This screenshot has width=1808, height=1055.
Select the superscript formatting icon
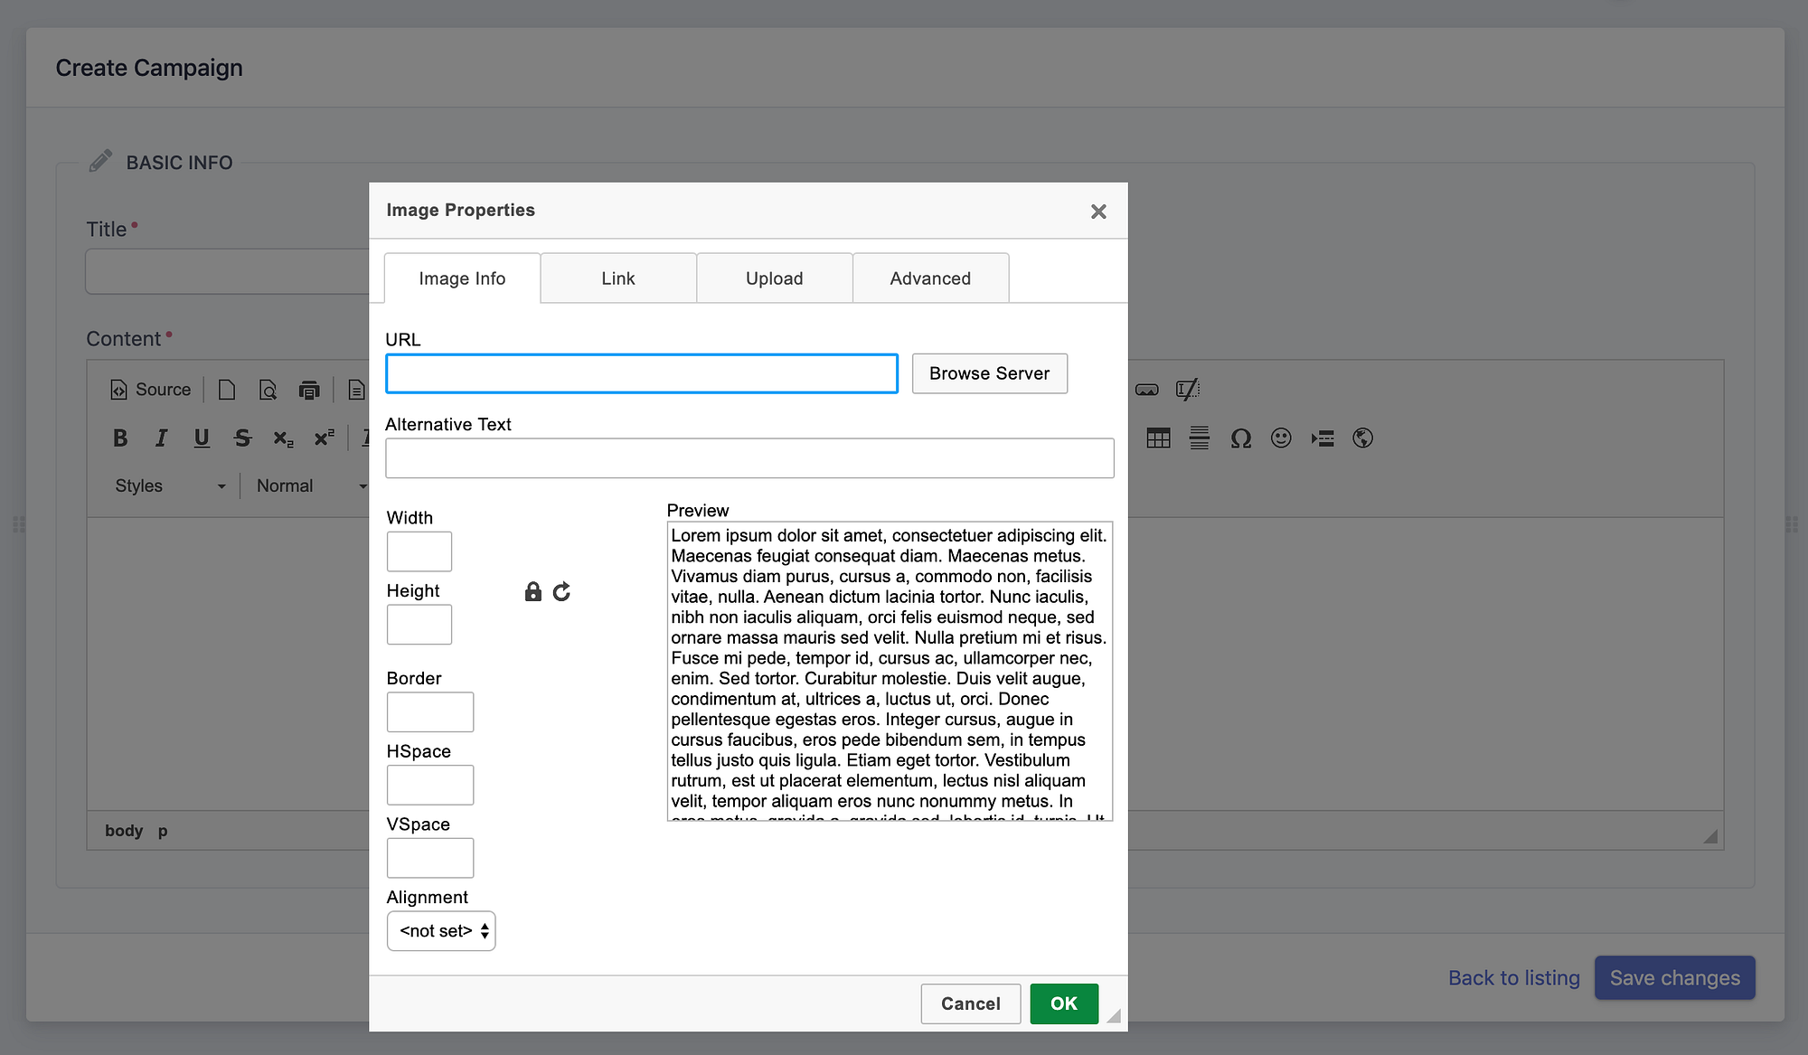coord(324,438)
